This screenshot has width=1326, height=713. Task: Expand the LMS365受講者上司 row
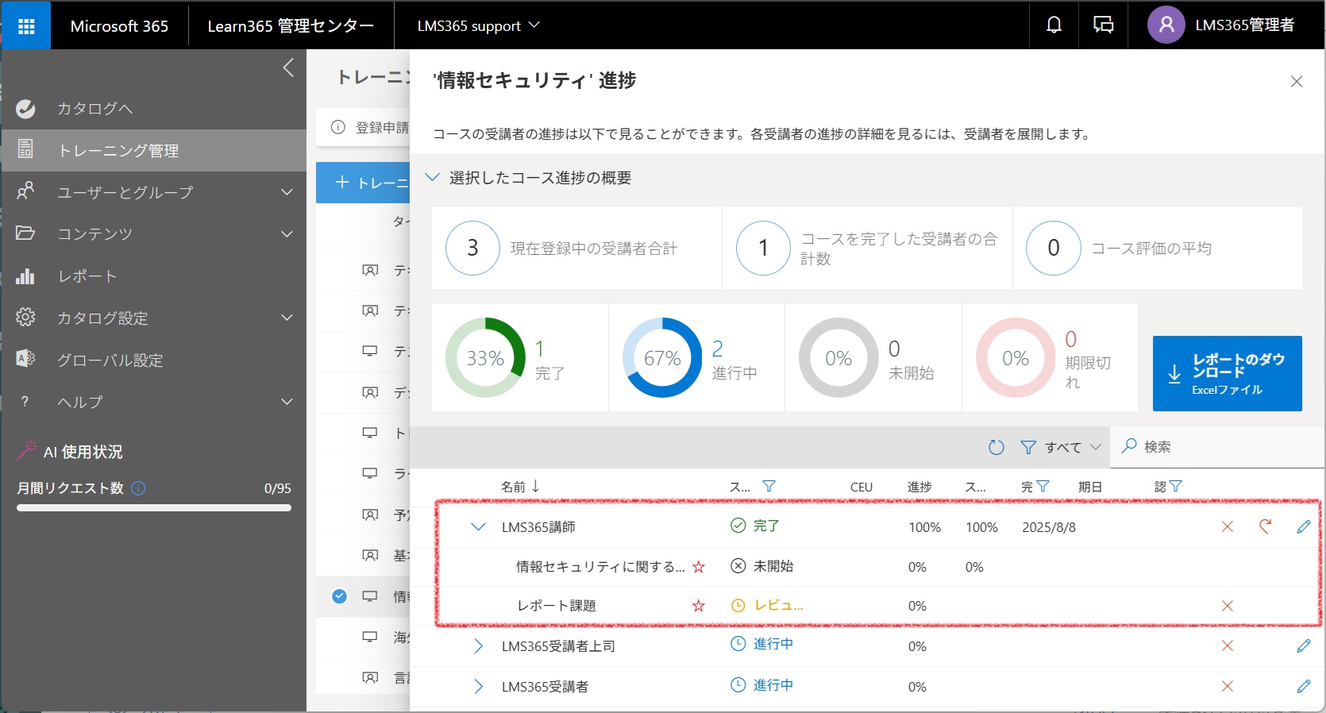pos(478,646)
